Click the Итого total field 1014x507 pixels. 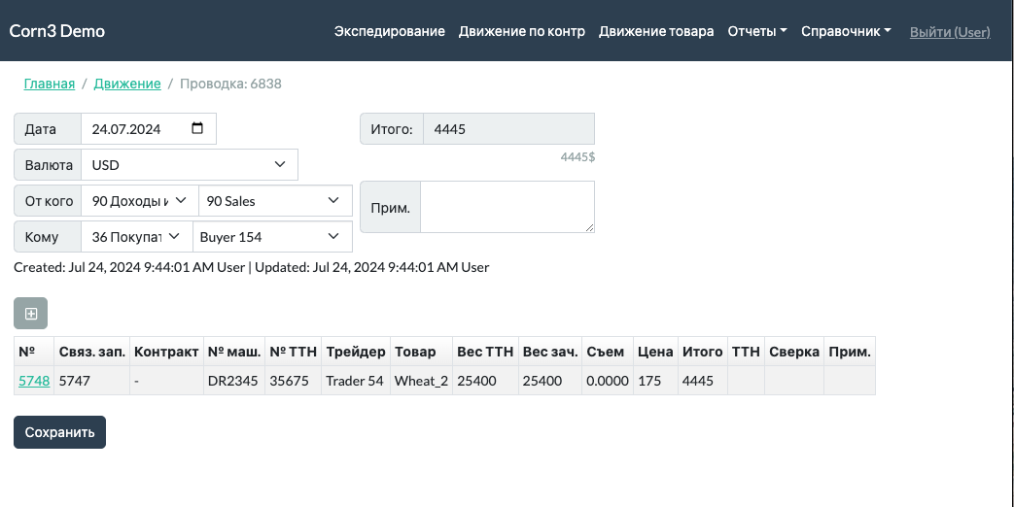[507, 129]
